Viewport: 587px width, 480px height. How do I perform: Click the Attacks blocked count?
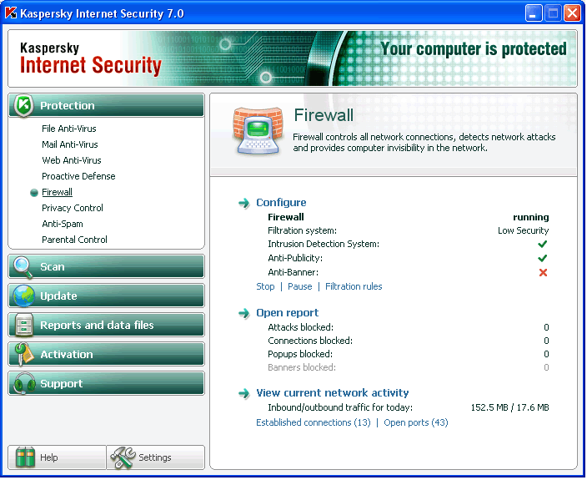pos(546,327)
